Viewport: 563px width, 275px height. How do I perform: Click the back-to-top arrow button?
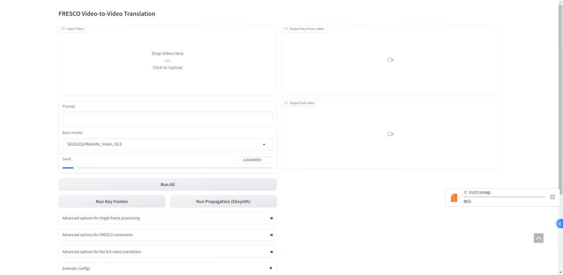tap(538, 238)
